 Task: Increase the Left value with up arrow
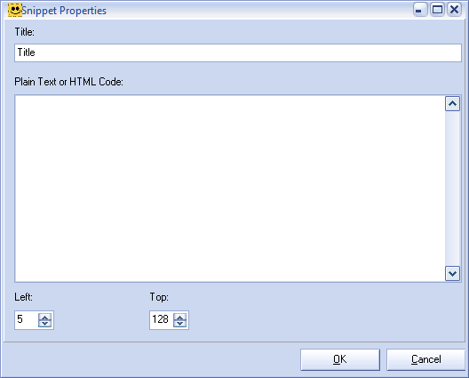tap(45, 317)
